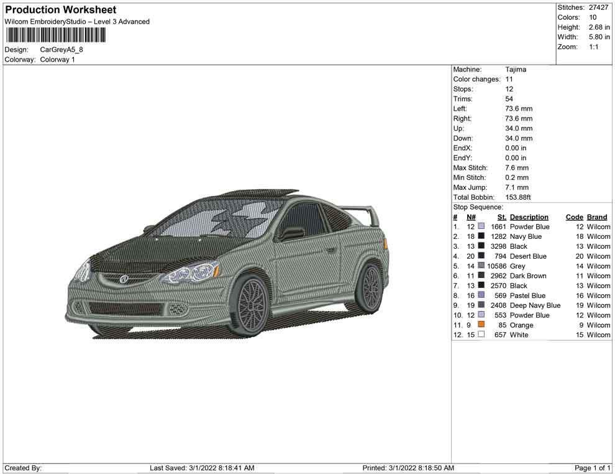The height and width of the screenshot is (474, 615).
Task: Click the Grey color swatch in row 5
Action: click(481, 266)
